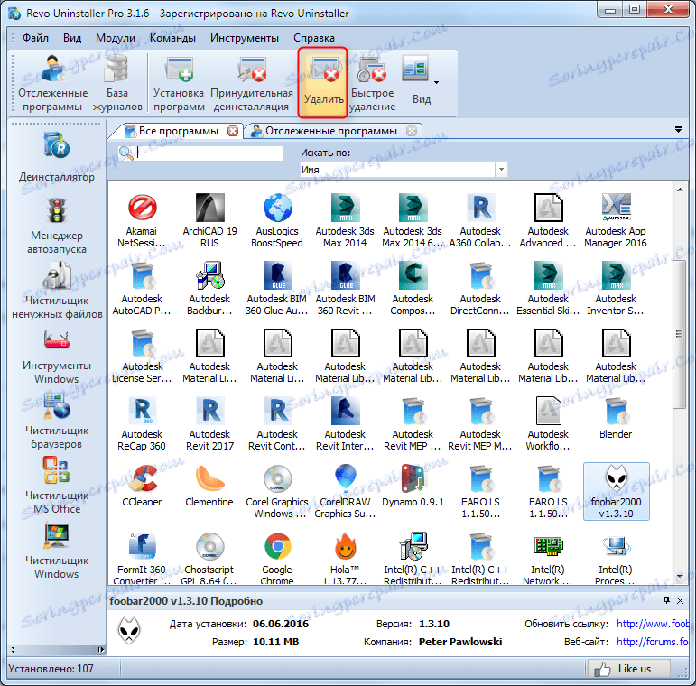Open the Файл menu
Viewport: 696px width, 686px height.
click(x=35, y=38)
